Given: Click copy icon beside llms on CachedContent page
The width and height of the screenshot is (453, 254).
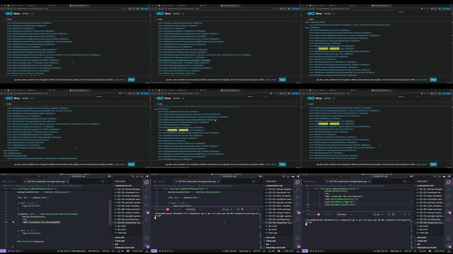Looking at the screenshot, I should point(334,14).
